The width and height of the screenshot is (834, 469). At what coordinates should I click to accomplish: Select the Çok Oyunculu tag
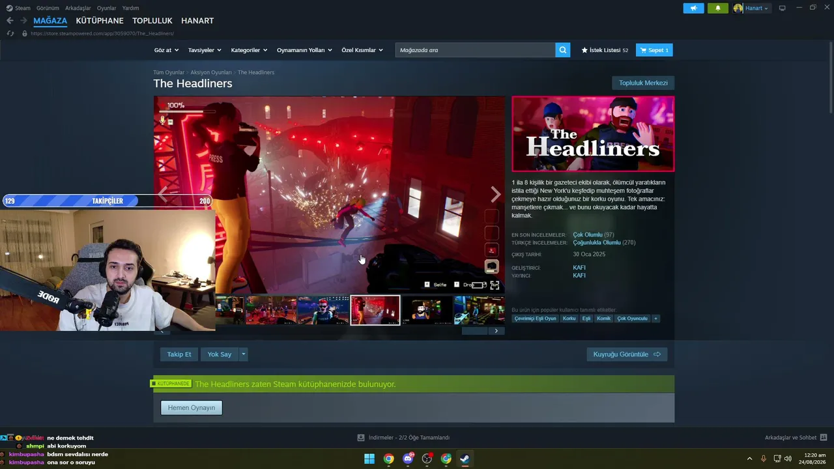tap(633, 319)
